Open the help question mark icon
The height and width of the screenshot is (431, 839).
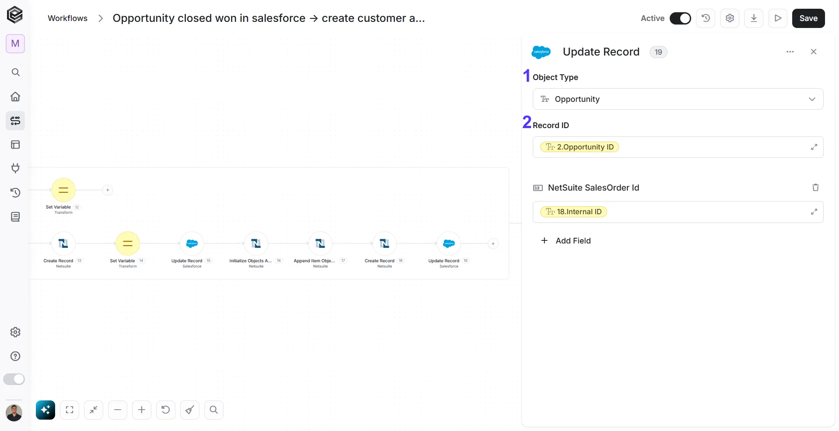[x=15, y=356]
